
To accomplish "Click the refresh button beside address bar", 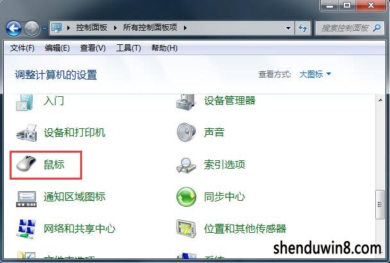I will click(303, 28).
